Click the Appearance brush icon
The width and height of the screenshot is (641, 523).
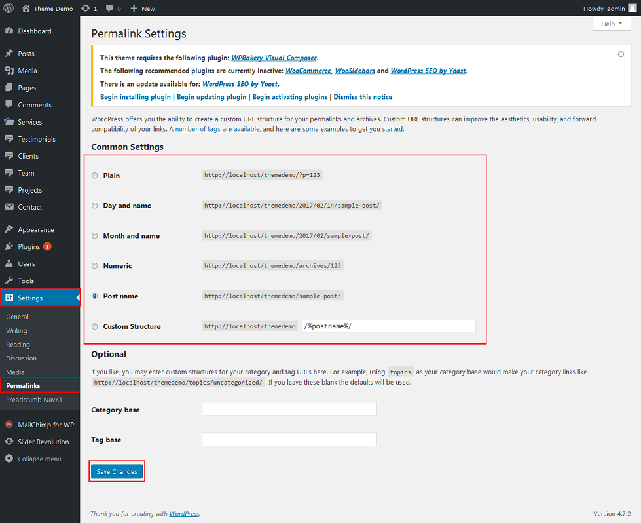coord(9,230)
